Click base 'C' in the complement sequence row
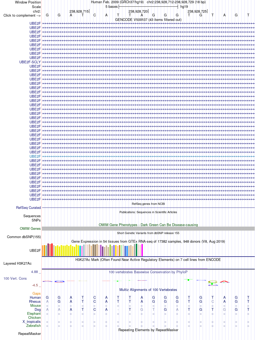 pyautogui.click(x=94, y=15)
